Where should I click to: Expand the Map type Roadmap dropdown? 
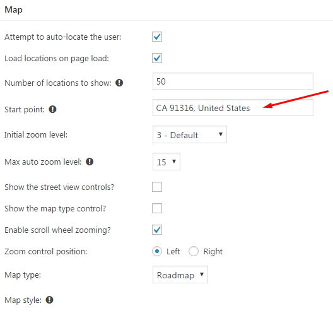click(x=180, y=275)
